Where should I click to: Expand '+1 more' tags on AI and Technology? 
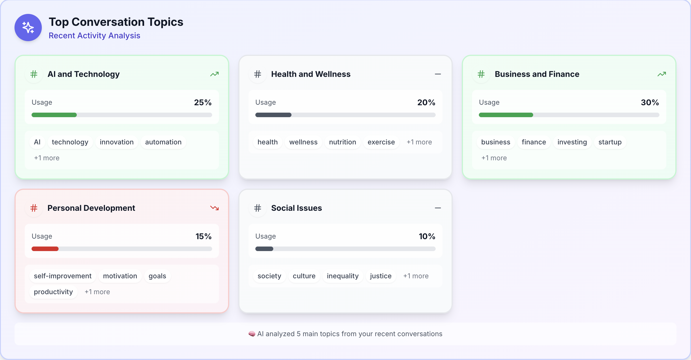pos(47,158)
